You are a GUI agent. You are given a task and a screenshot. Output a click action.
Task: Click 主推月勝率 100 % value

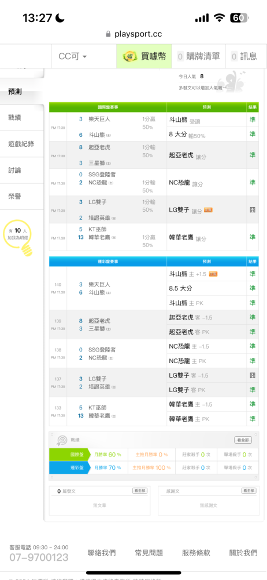(151, 467)
